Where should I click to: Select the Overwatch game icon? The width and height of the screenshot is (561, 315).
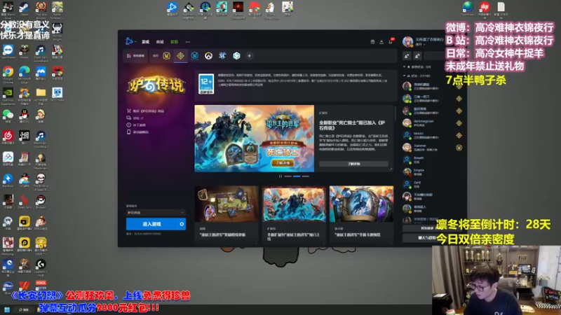tap(208, 56)
